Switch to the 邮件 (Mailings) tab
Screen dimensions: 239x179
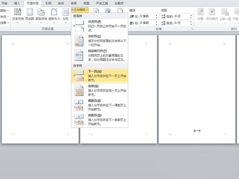click(61, 3)
